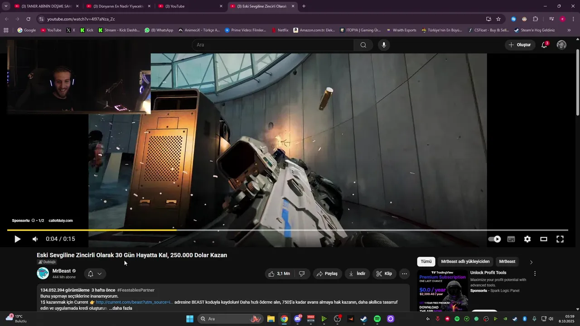Open Spotify from the taskbar

tap(377, 319)
